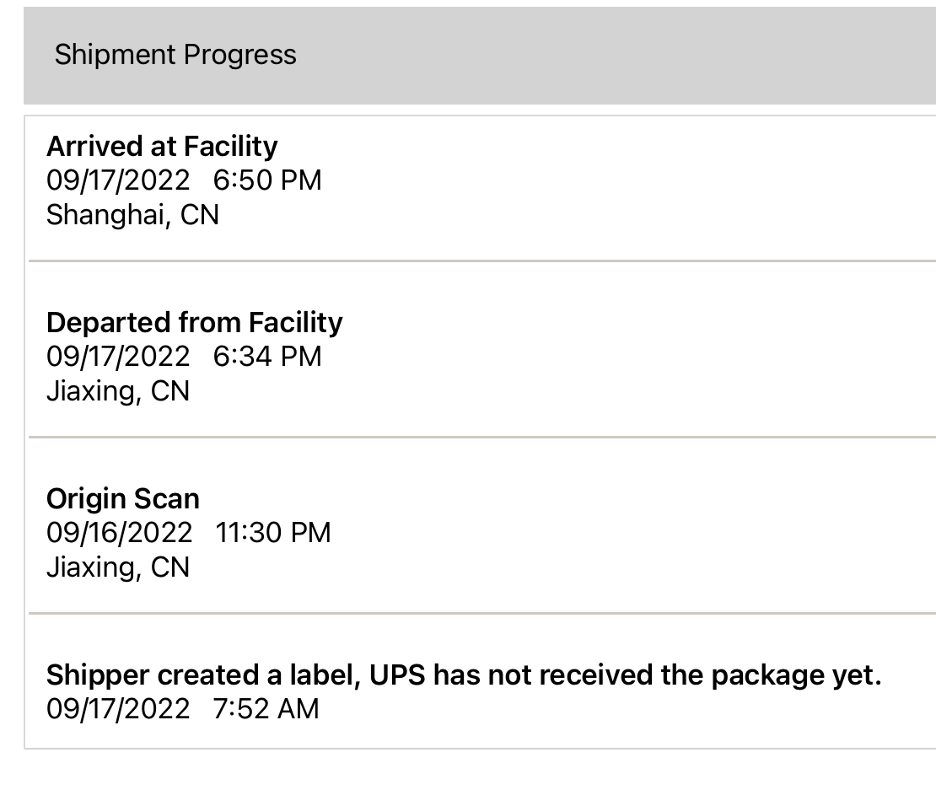Viewport: 936px width, 790px height.
Task: Click the 6:50 PM arrival time
Action: point(267,180)
